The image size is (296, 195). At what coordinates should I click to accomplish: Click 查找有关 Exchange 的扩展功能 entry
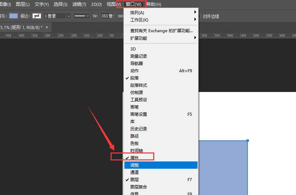point(161,31)
